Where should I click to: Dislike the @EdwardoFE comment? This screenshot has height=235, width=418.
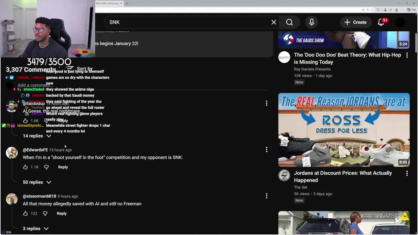(46, 167)
